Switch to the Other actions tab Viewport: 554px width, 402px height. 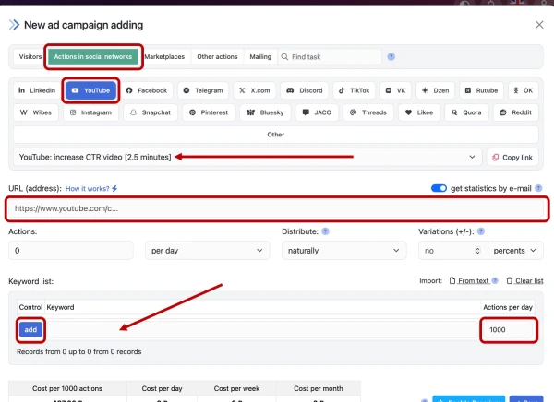[217, 57]
